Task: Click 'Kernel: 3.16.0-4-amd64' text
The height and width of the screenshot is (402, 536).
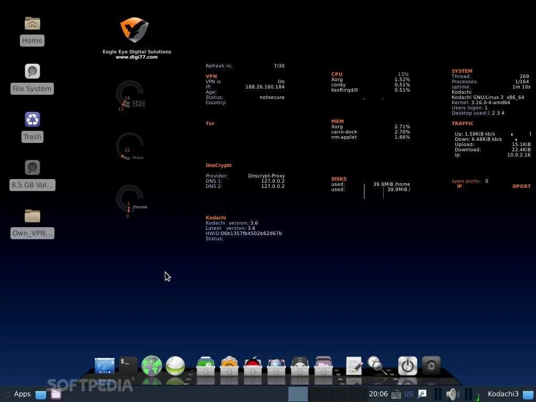Action: (481, 103)
